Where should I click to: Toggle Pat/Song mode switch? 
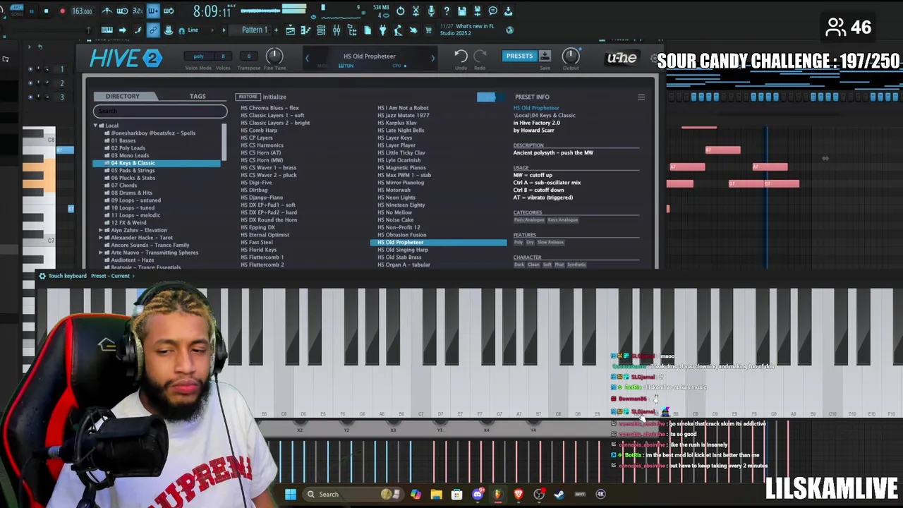coord(17,11)
